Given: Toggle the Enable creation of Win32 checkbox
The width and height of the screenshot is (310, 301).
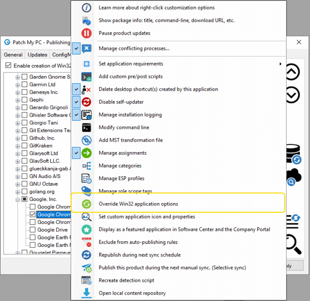Looking at the screenshot, I should click(x=8, y=65).
